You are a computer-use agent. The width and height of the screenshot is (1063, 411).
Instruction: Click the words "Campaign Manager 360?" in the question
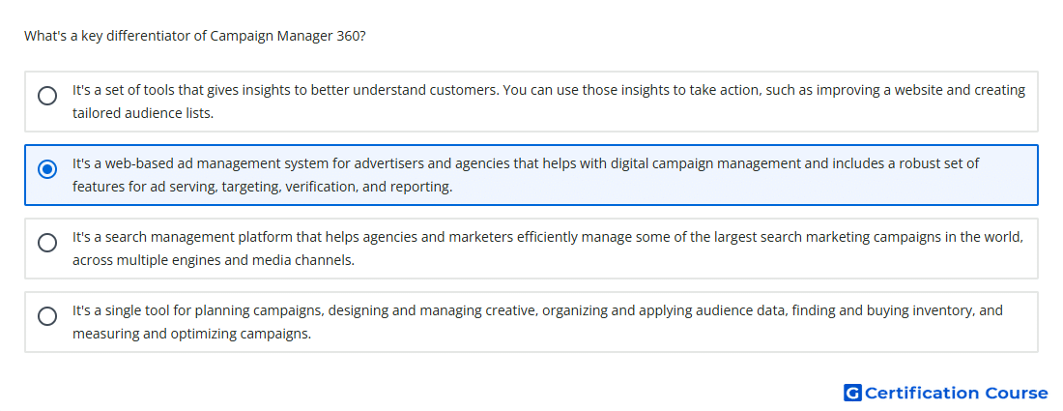[288, 36]
